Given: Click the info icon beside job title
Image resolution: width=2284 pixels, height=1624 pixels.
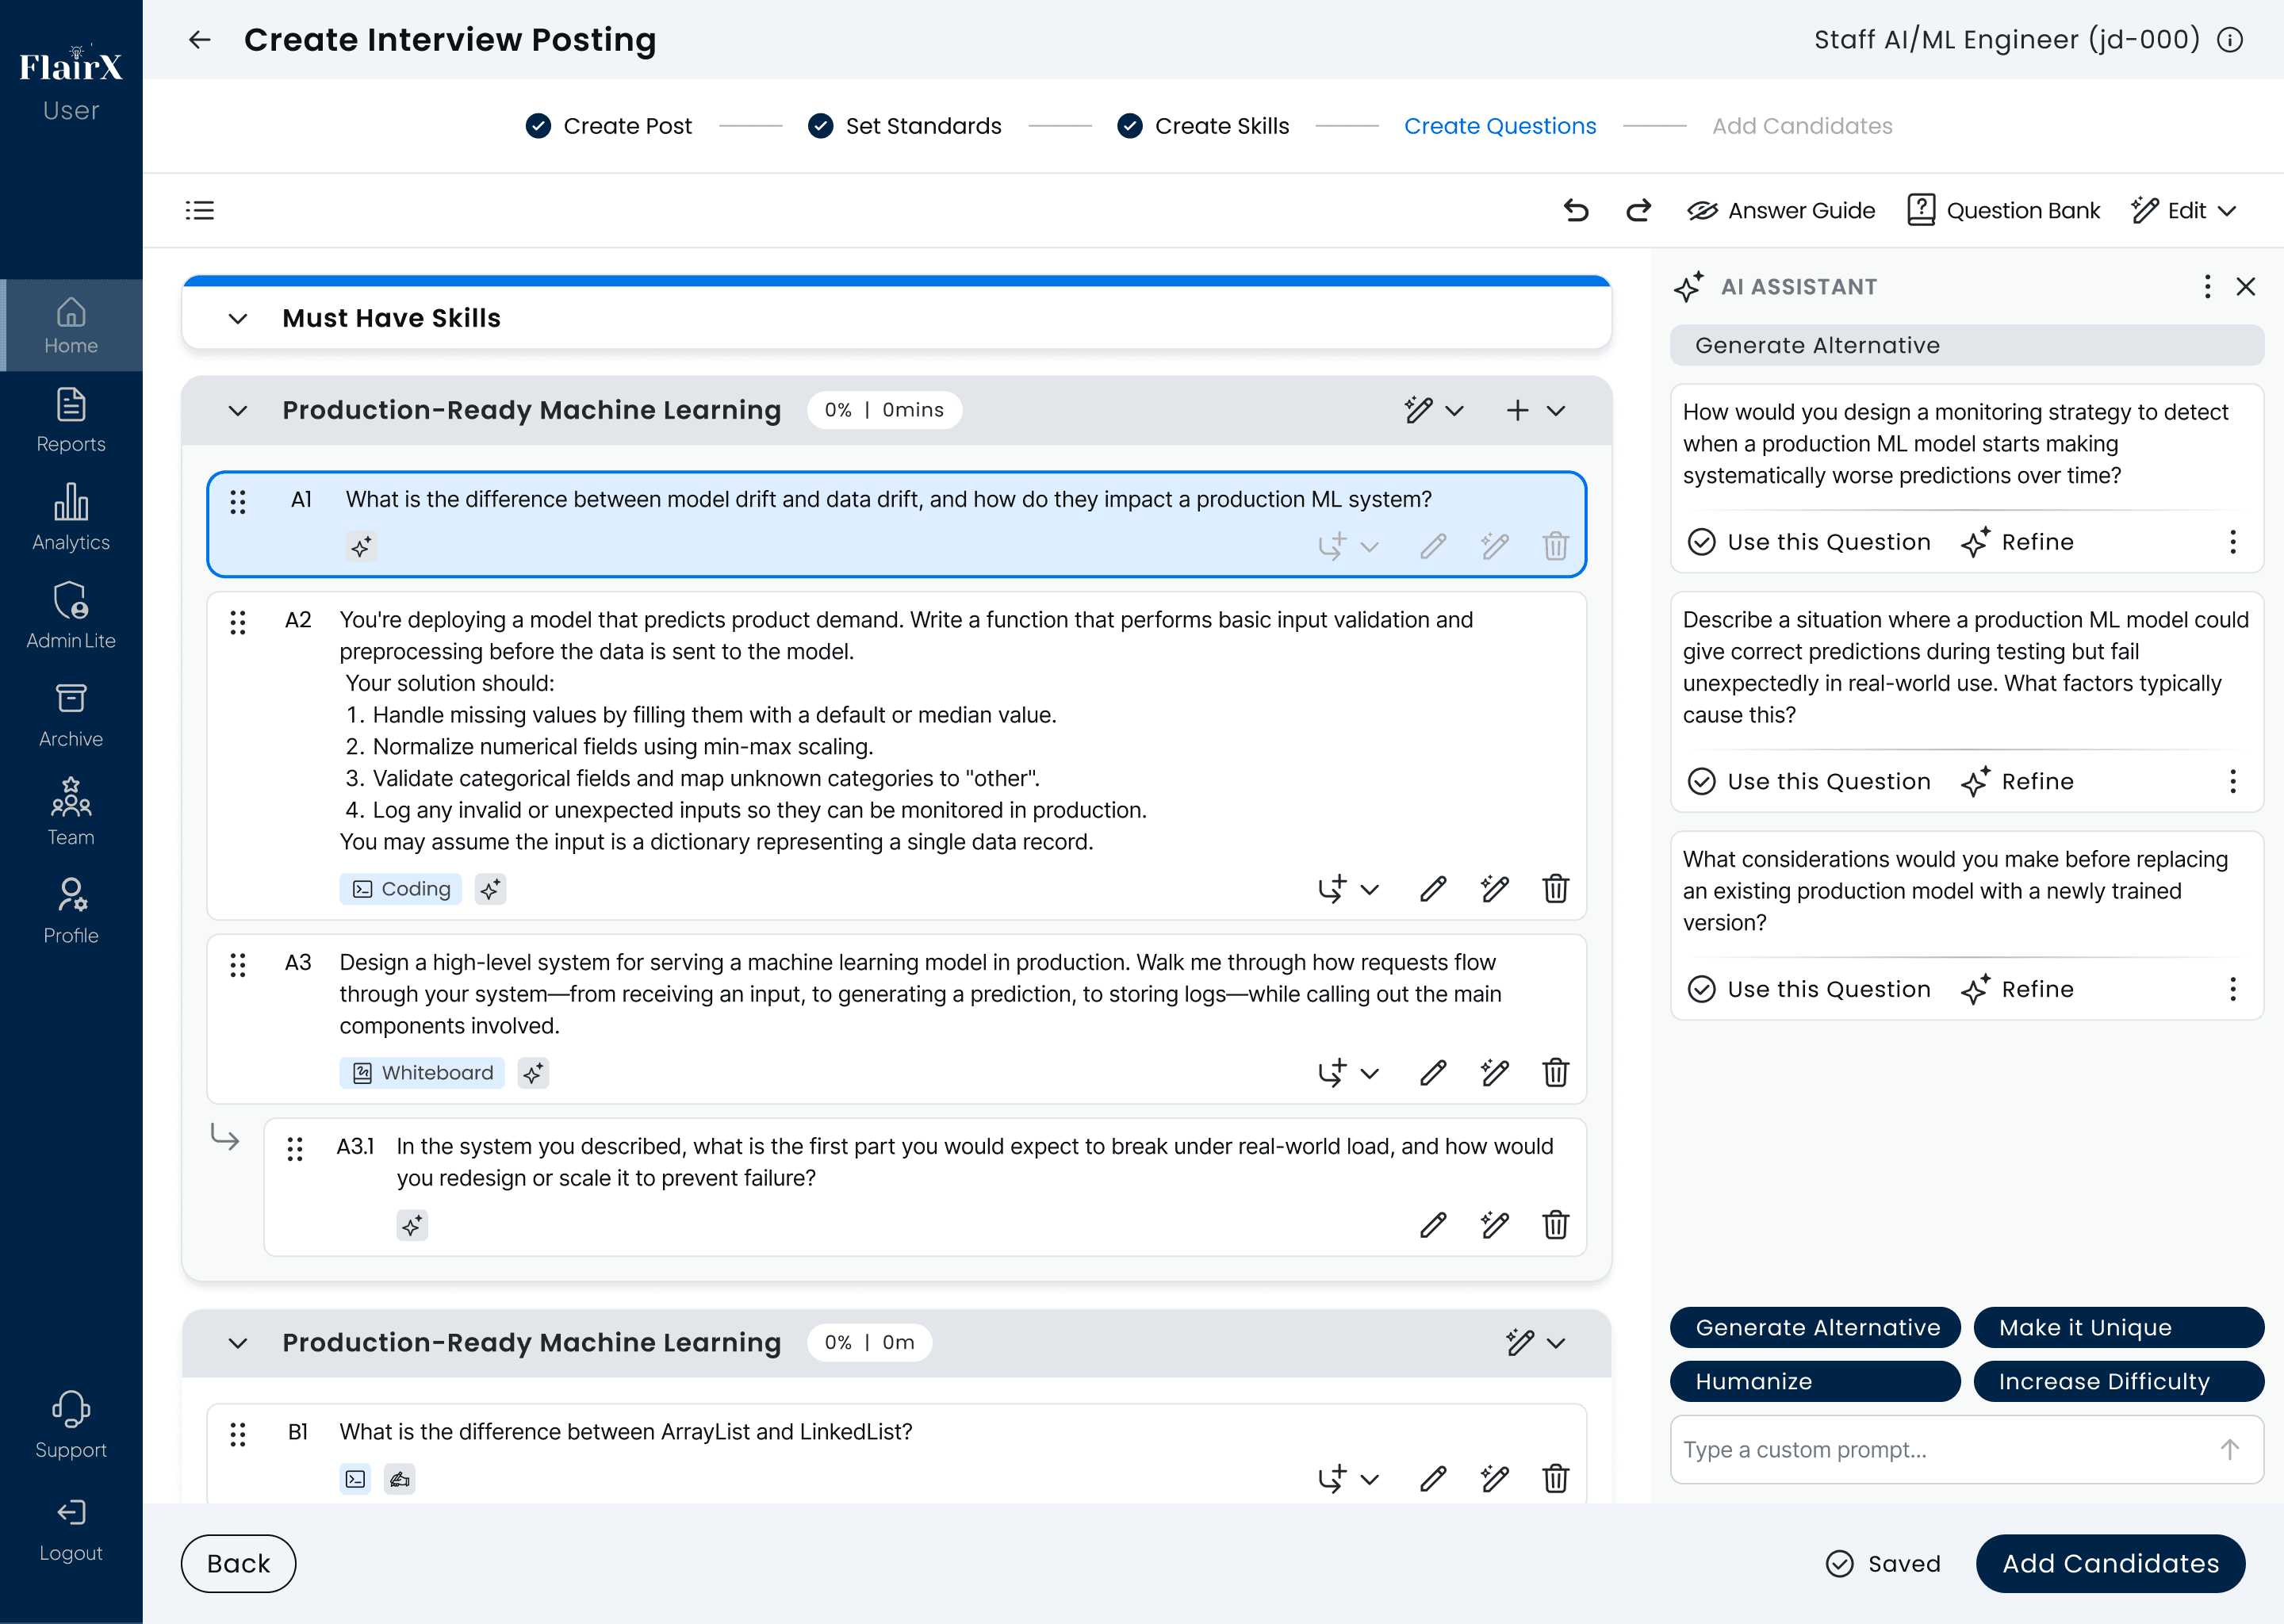Looking at the screenshot, I should coord(2230,40).
